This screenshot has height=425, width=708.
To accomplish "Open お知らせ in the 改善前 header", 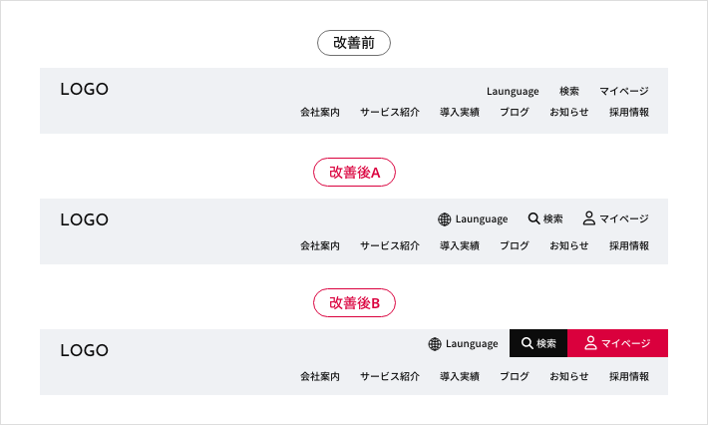I will click(569, 112).
